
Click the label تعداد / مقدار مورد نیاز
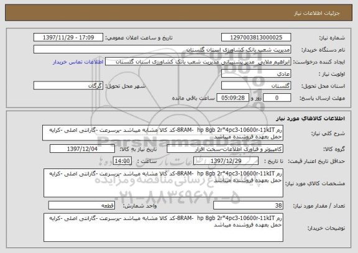point(319,206)
